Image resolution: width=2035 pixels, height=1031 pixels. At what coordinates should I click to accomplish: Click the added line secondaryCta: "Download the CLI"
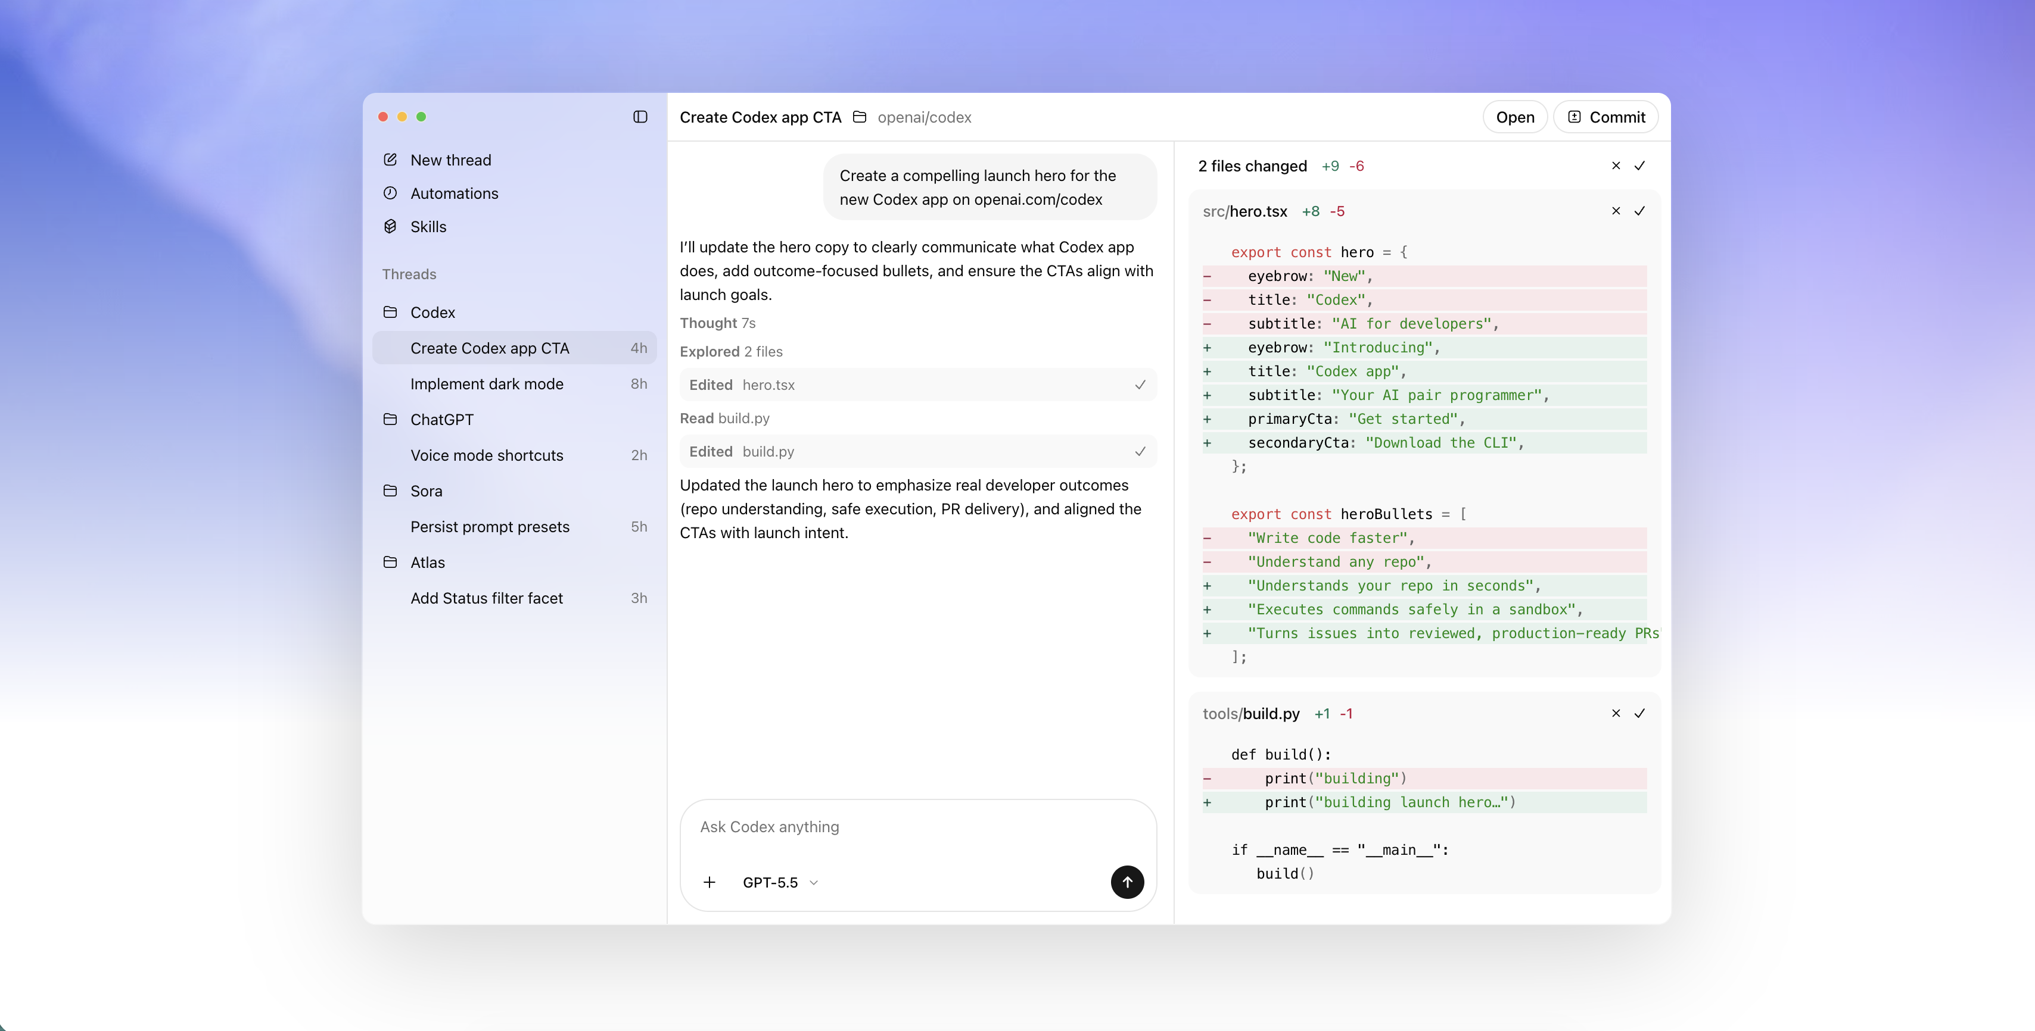coord(1424,443)
